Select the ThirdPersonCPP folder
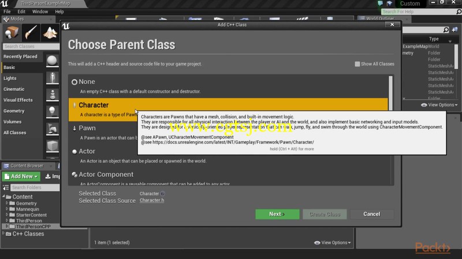The image size is (462, 259). click(x=33, y=226)
